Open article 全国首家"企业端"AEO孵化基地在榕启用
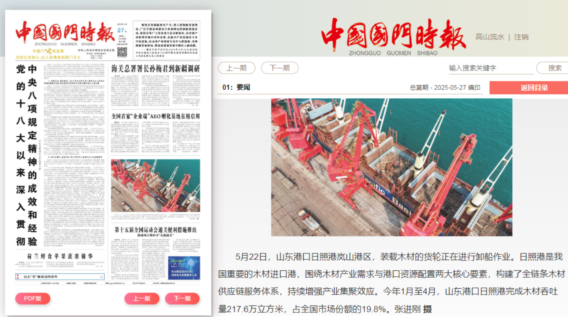568x317 pixels. pos(156,116)
